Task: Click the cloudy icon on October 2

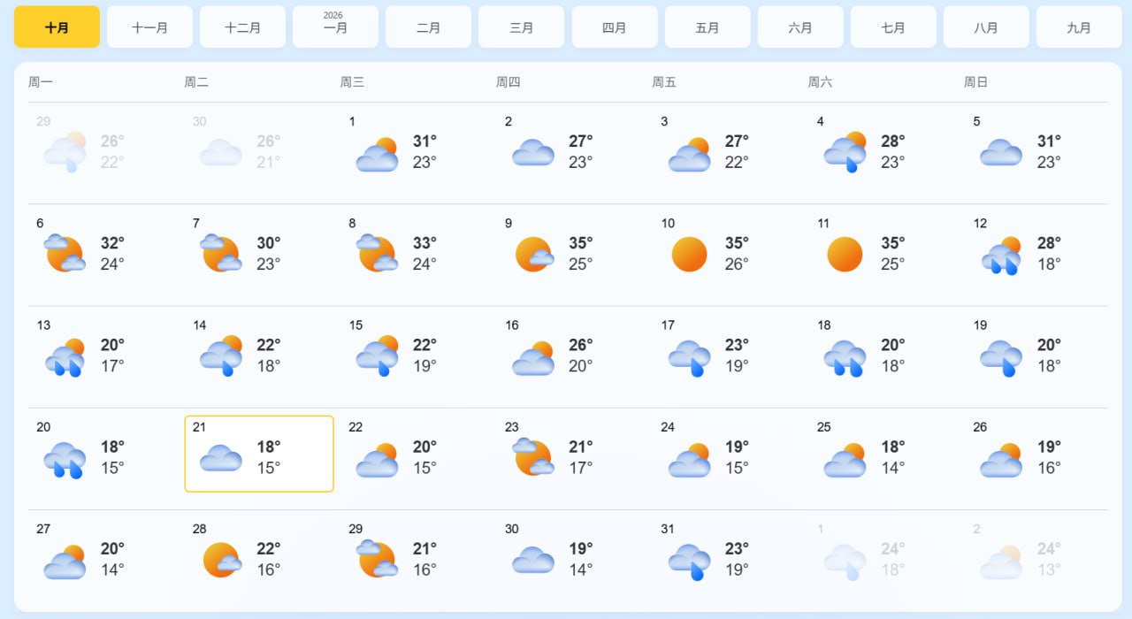Action: [x=533, y=152]
